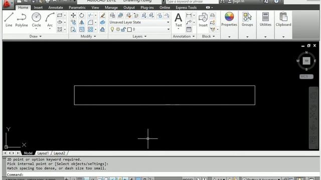Click the Insert block icon

203,20
